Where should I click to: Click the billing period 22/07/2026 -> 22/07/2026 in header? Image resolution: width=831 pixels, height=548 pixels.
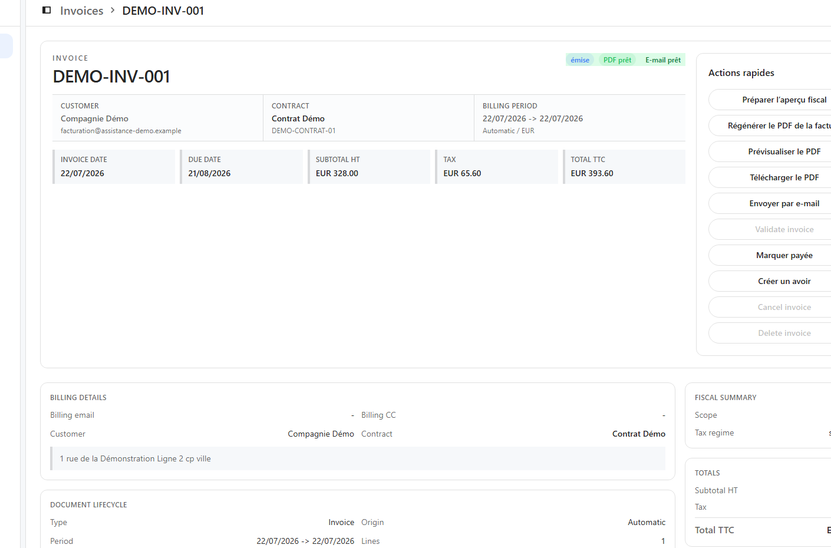click(533, 118)
